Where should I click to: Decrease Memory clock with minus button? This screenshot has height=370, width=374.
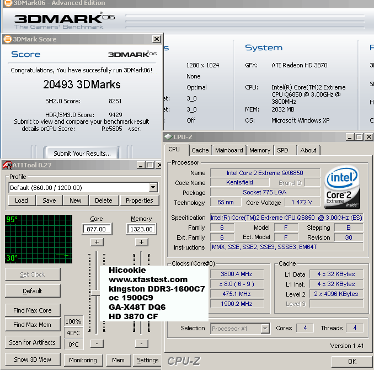(141, 343)
